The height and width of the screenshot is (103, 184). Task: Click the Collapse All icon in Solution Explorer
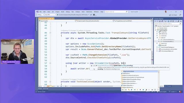[171, 21]
